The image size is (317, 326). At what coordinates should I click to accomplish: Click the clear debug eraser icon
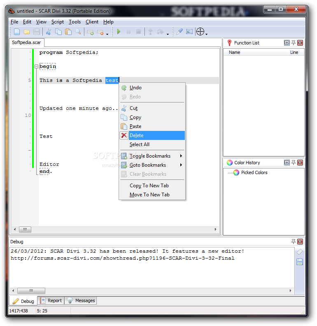tap(300, 252)
